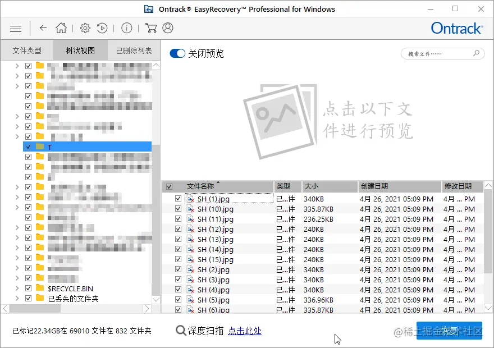Uncheck the SH (1).jpg checkbox
This screenshot has width=494, height=348.
[x=178, y=198]
